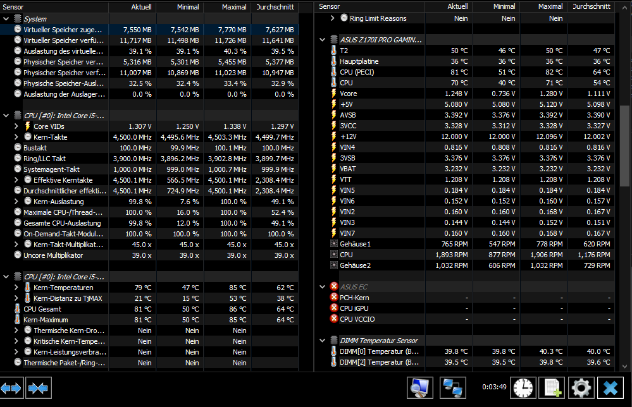Select the Virtueller Speicher zuge... row
Image resolution: width=632 pixels, height=407 pixels.
pos(149,30)
